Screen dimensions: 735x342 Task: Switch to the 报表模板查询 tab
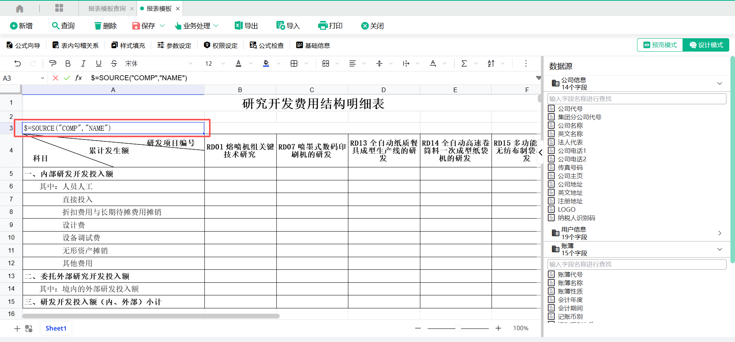pyautogui.click(x=106, y=8)
